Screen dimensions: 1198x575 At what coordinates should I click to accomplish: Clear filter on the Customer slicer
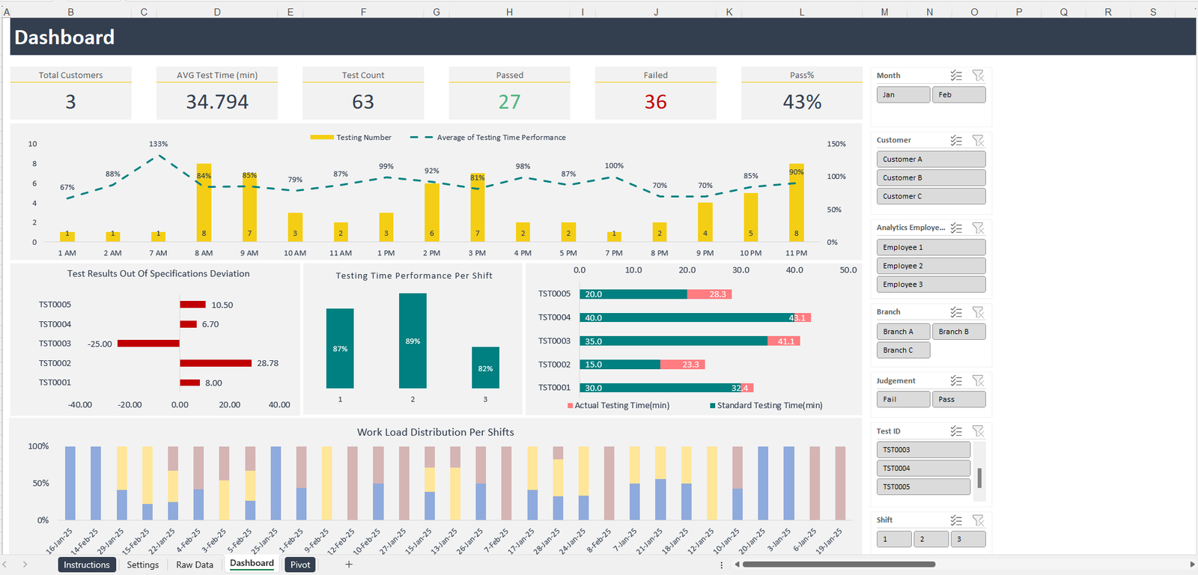(x=978, y=141)
